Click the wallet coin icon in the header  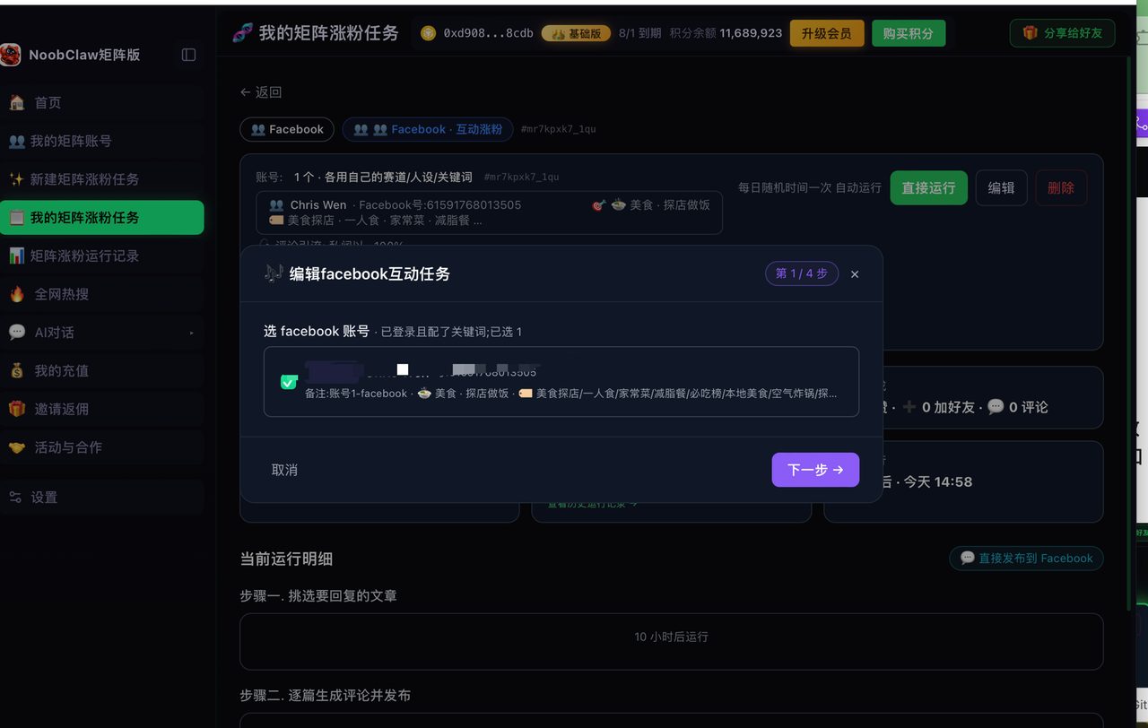[428, 33]
